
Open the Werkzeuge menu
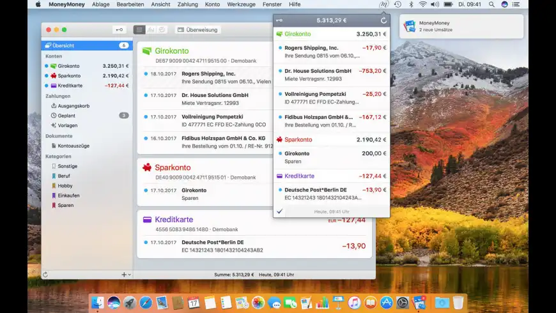pyautogui.click(x=241, y=4)
